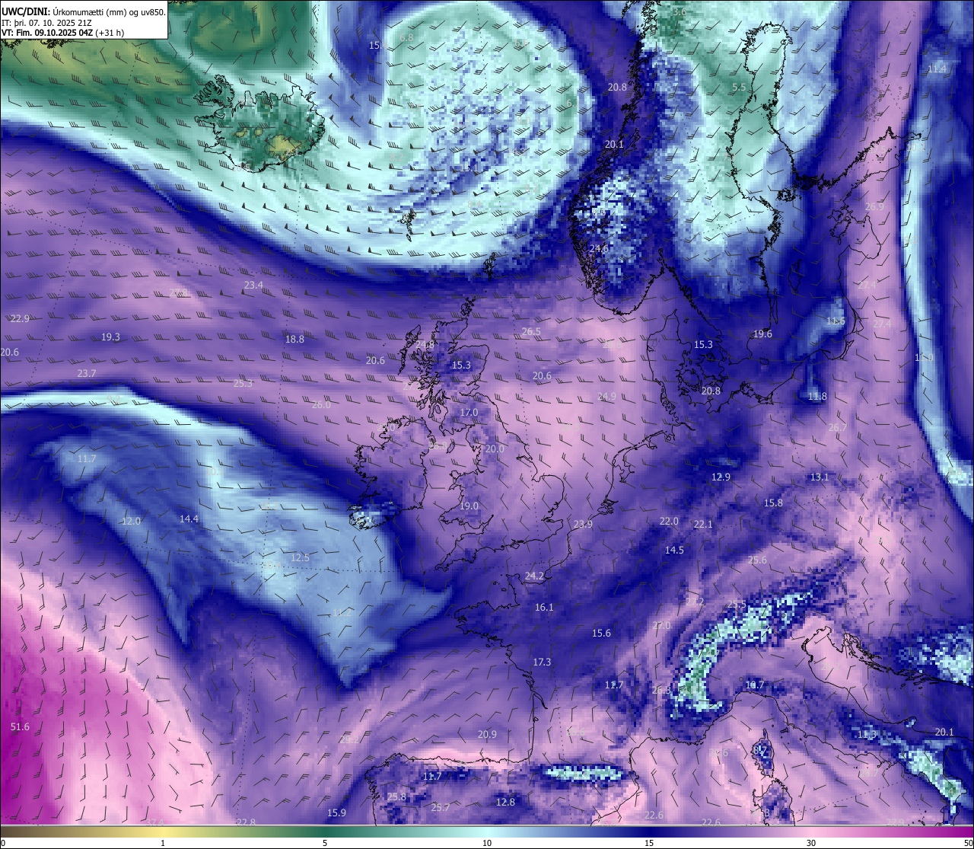Click the 19.3 value over the Atlantic
974x849 pixels.
pos(110,337)
